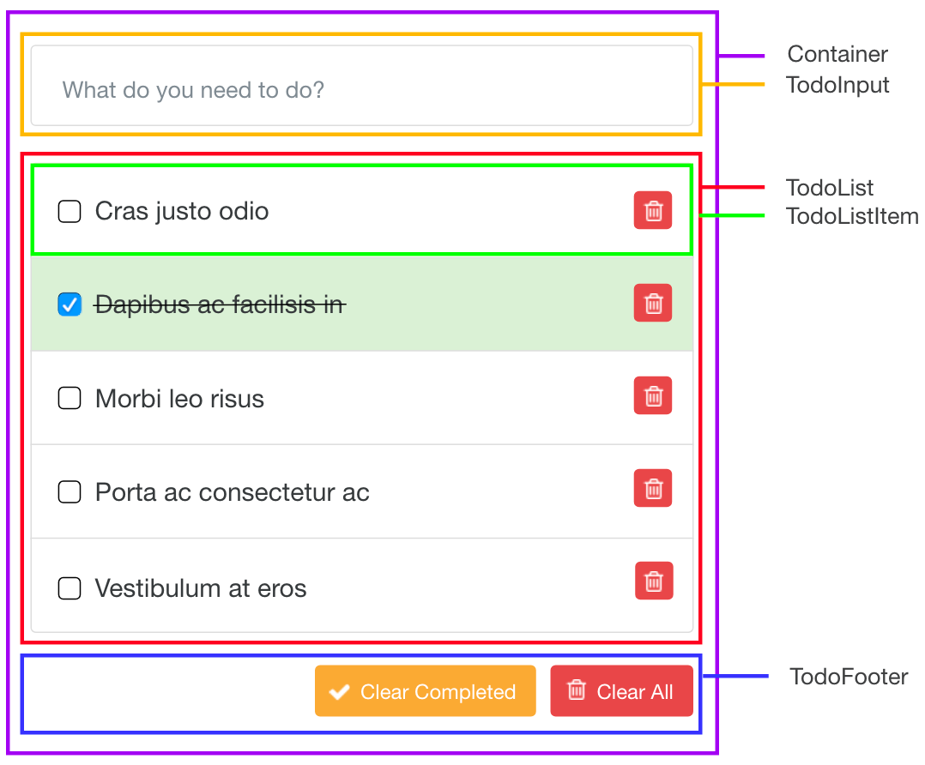Select the Cras justo odio text label
The image size is (925, 765).
click(182, 211)
